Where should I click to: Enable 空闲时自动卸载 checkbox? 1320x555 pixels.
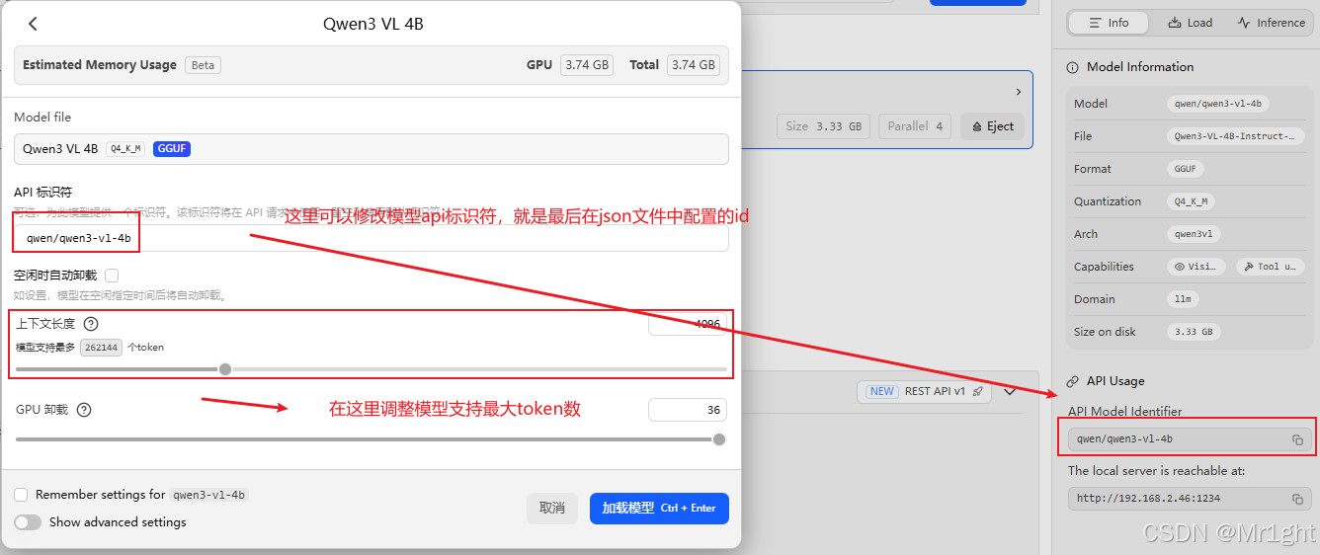(112, 276)
